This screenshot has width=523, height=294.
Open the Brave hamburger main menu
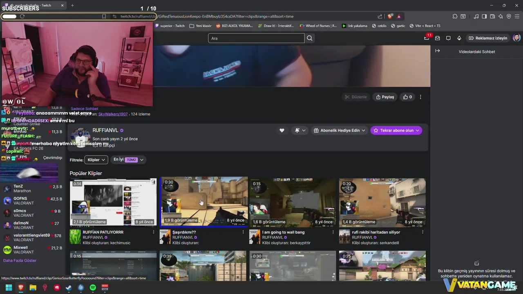click(517, 16)
